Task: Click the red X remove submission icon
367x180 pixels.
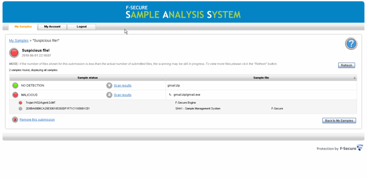Action: tap(15, 120)
